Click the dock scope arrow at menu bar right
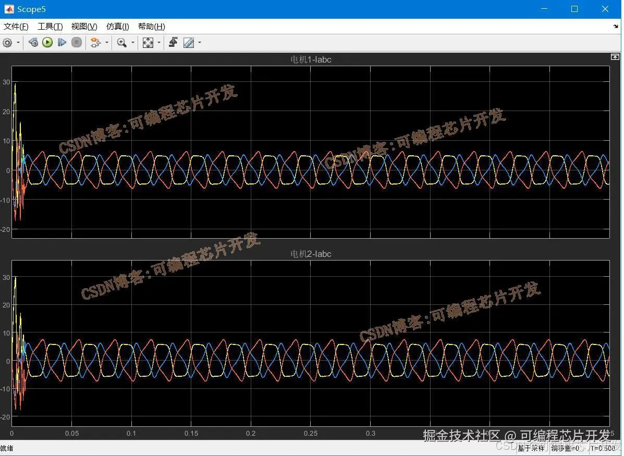 click(x=616, y=27)
